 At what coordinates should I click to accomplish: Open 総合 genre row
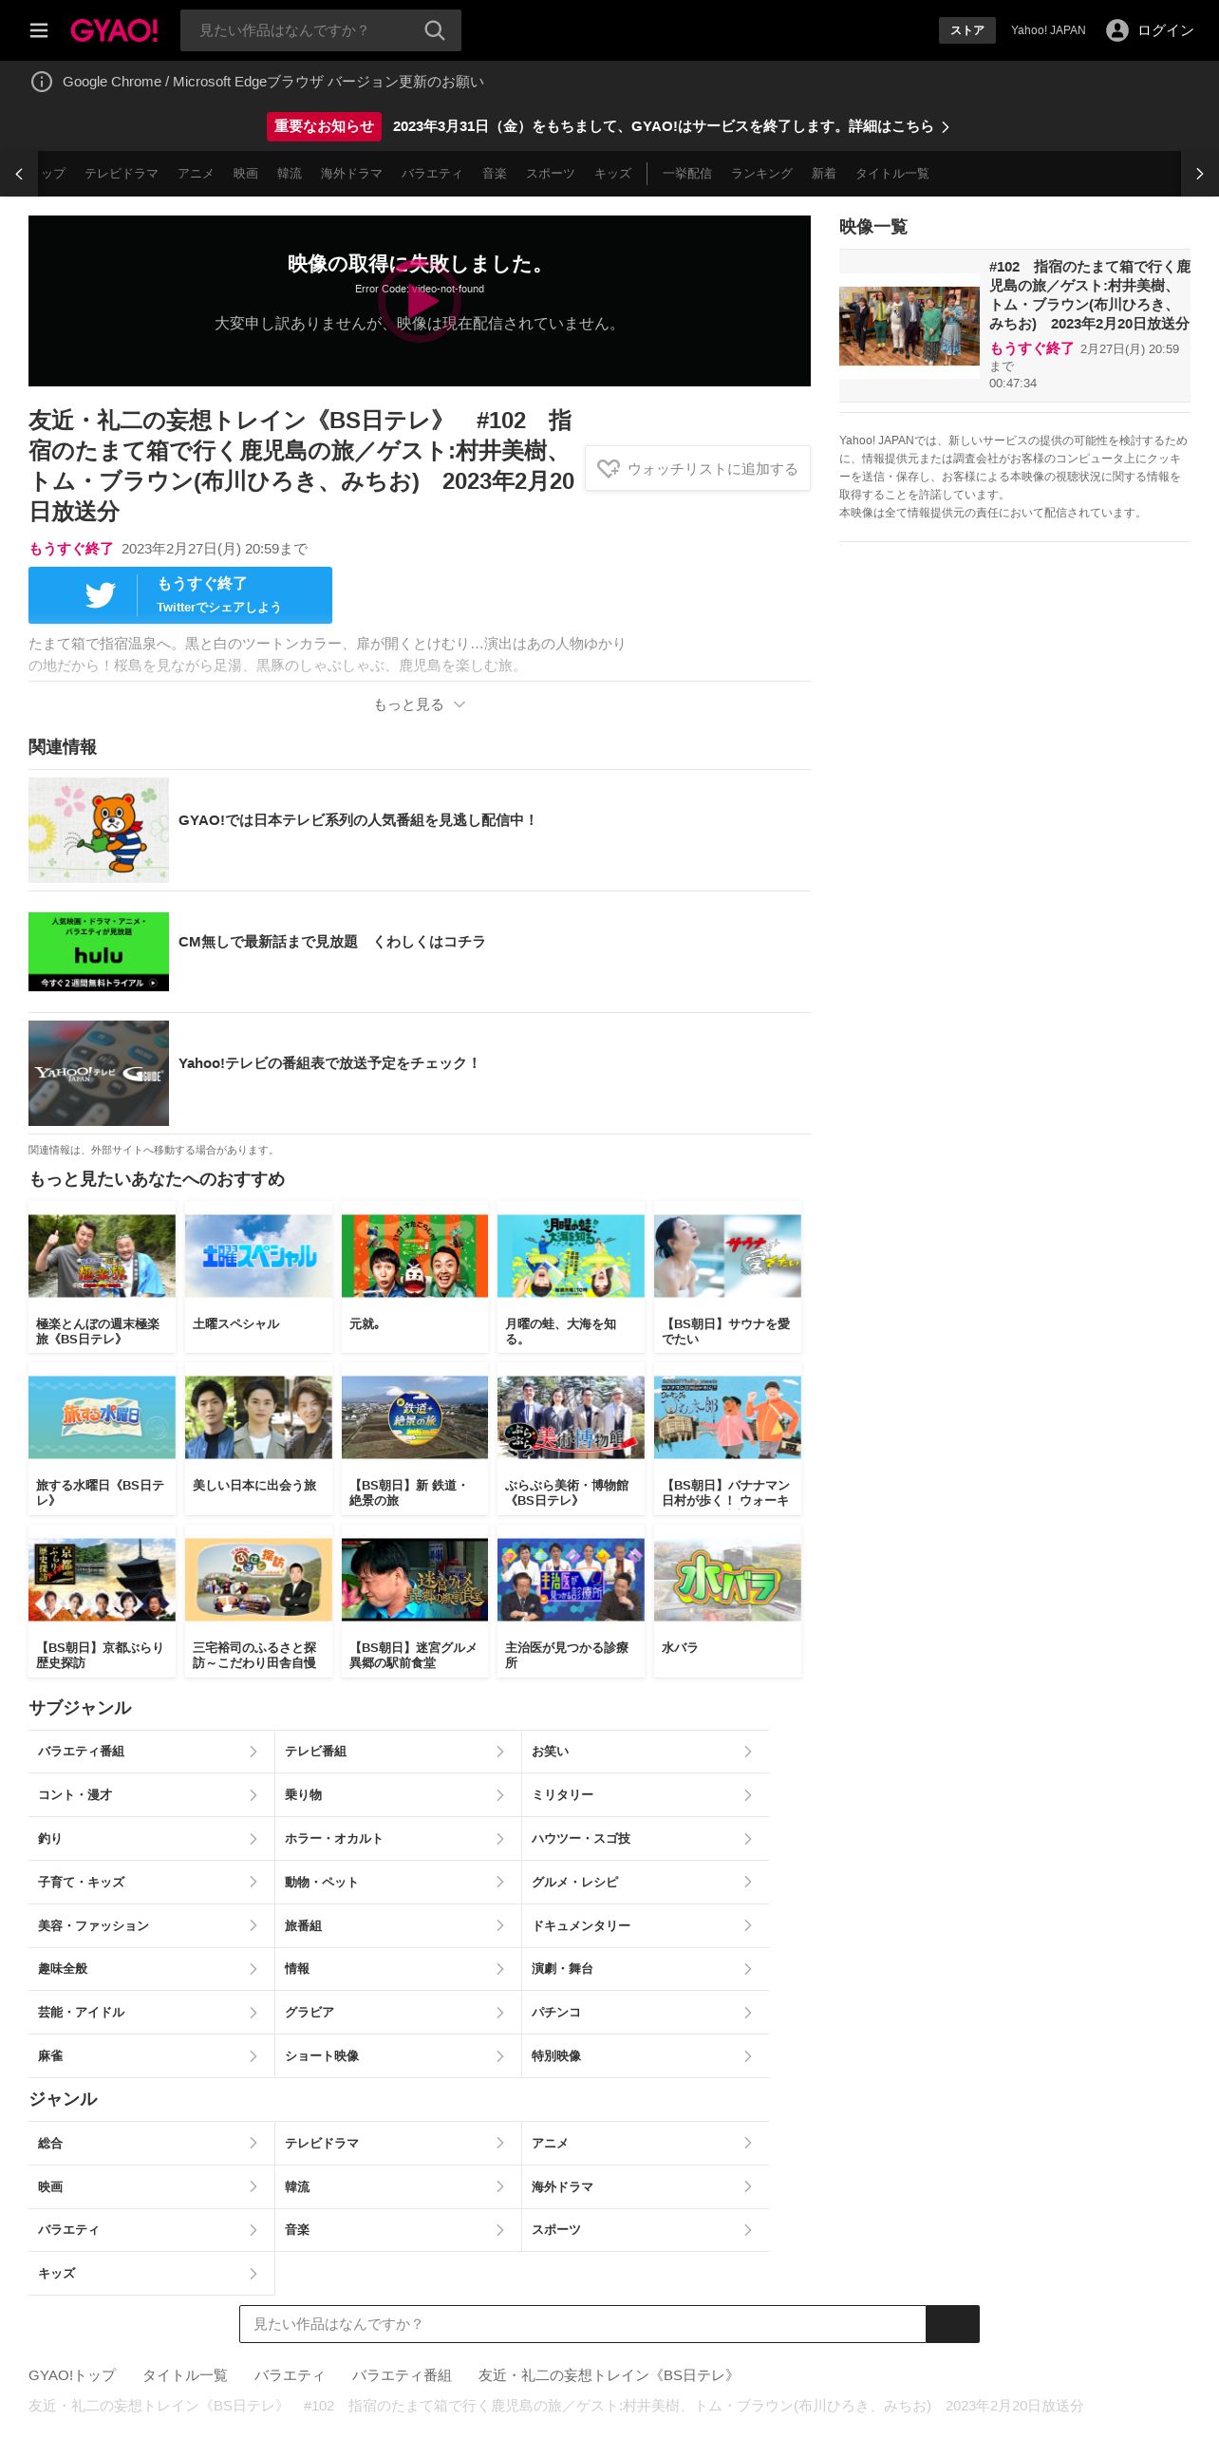coord(151,2144)
